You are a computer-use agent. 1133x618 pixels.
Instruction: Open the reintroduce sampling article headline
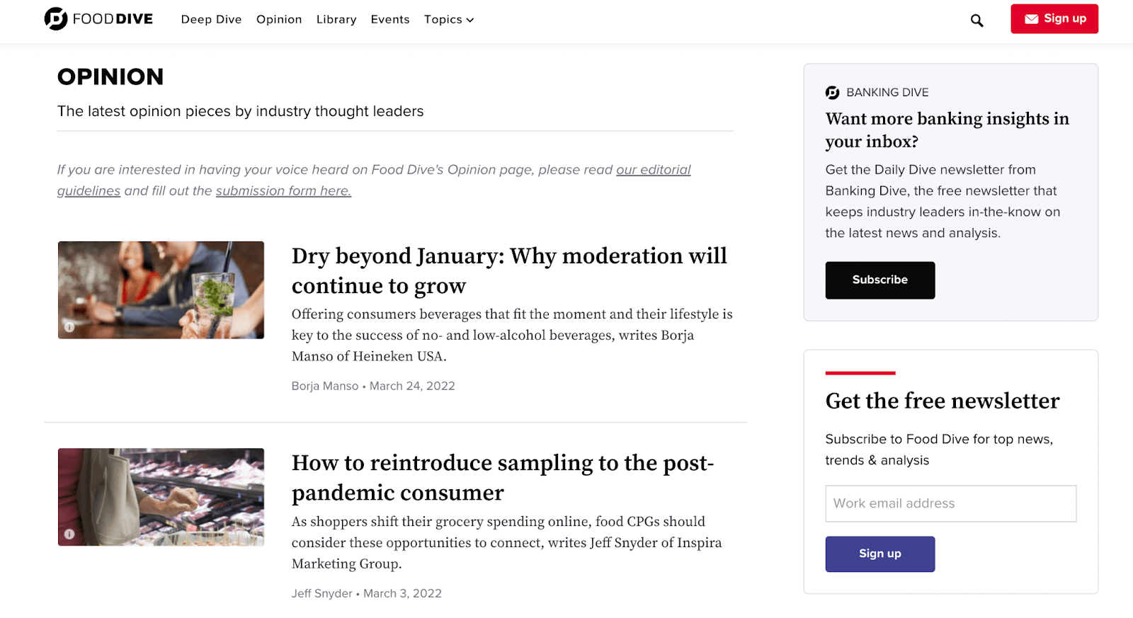click(x=503, y=478)
